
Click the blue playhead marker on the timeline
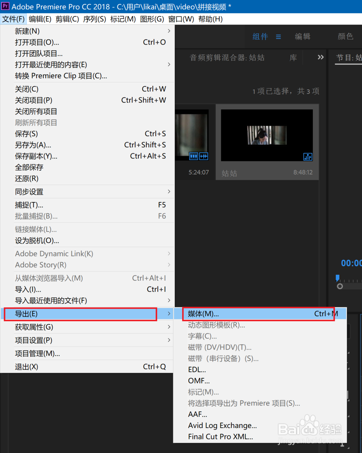click(x=337, y=278)
